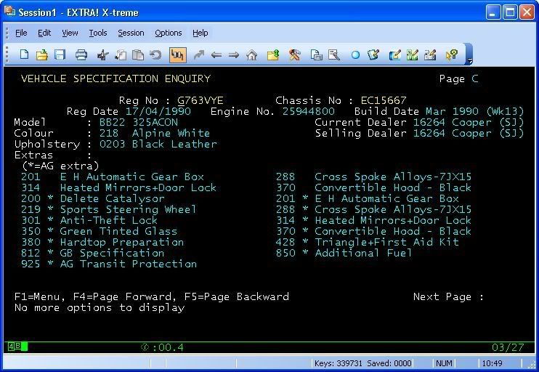Image resolution: width=539 pixels, height=372 pixels.
Task: Click the hammer and wrench tools icon
Action: [294, 54]
